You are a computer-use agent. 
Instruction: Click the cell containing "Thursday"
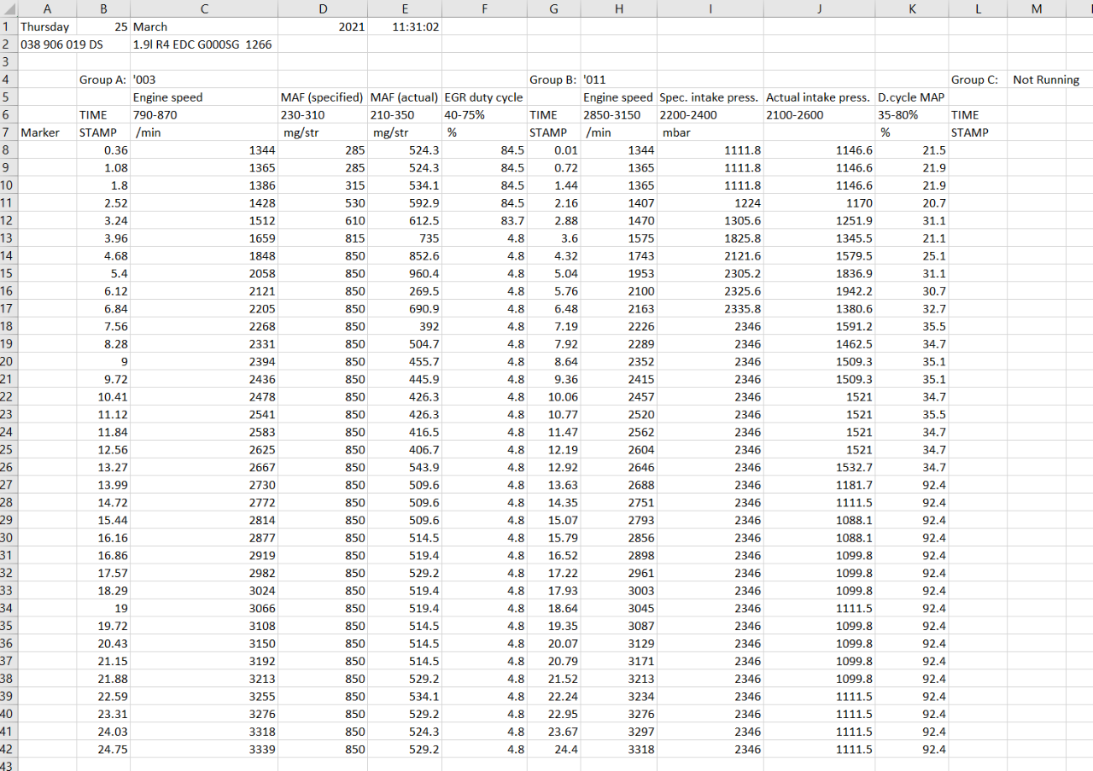[46, 26]
